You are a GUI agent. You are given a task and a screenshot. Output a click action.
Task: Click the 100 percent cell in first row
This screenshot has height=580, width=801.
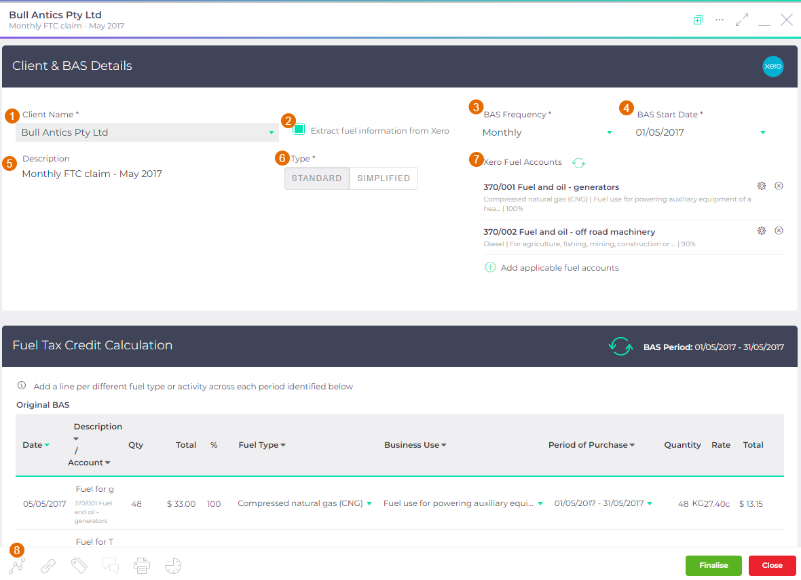tap(214, 504)
